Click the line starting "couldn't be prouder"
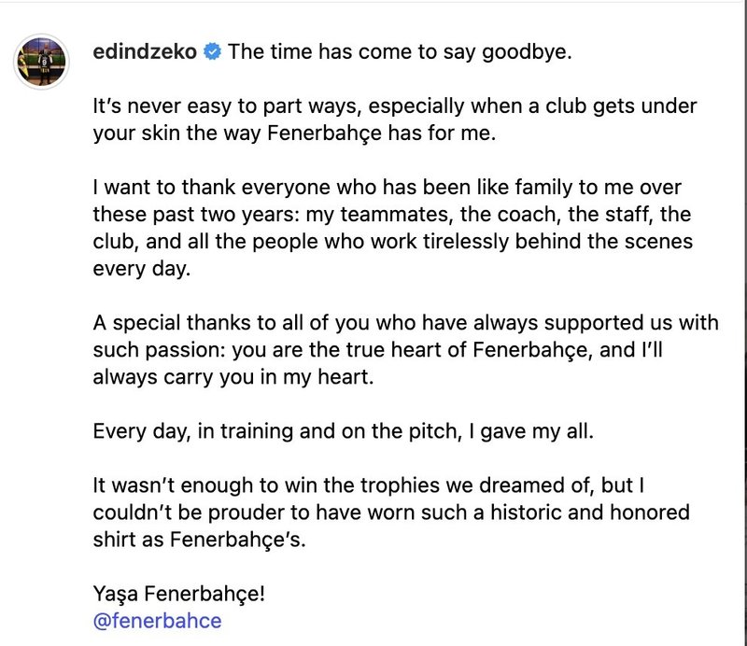Screen dimensions: 747x646 391,513
